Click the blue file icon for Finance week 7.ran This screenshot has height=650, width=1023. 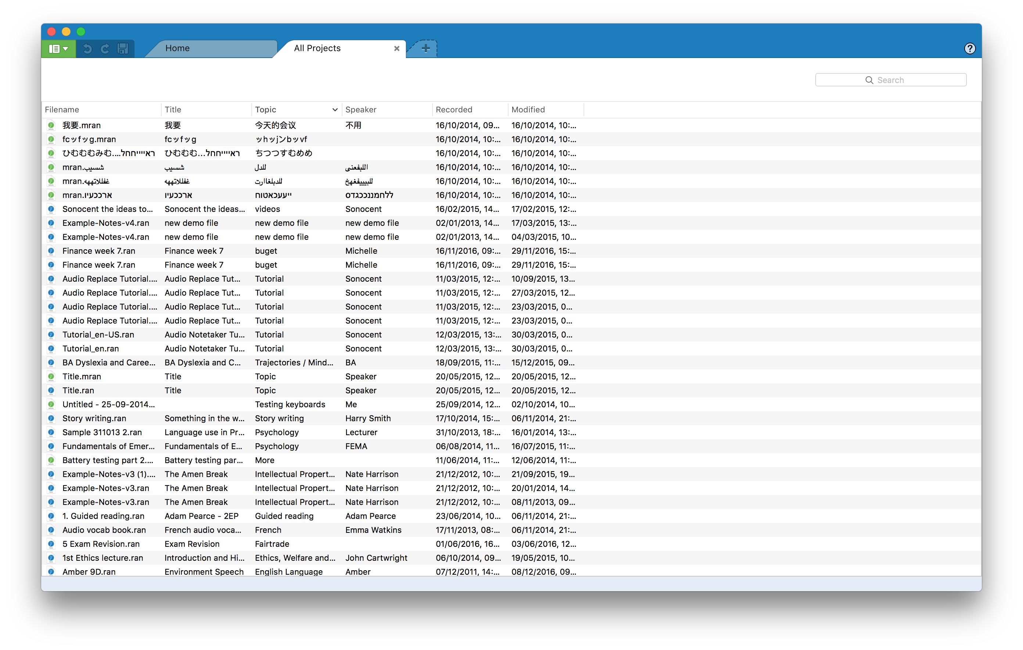pos(51,251)
